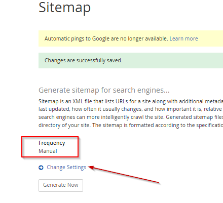223x203 pixels.
Task: Click the yellow Google pings notice banner
Action: click(131, 38)
